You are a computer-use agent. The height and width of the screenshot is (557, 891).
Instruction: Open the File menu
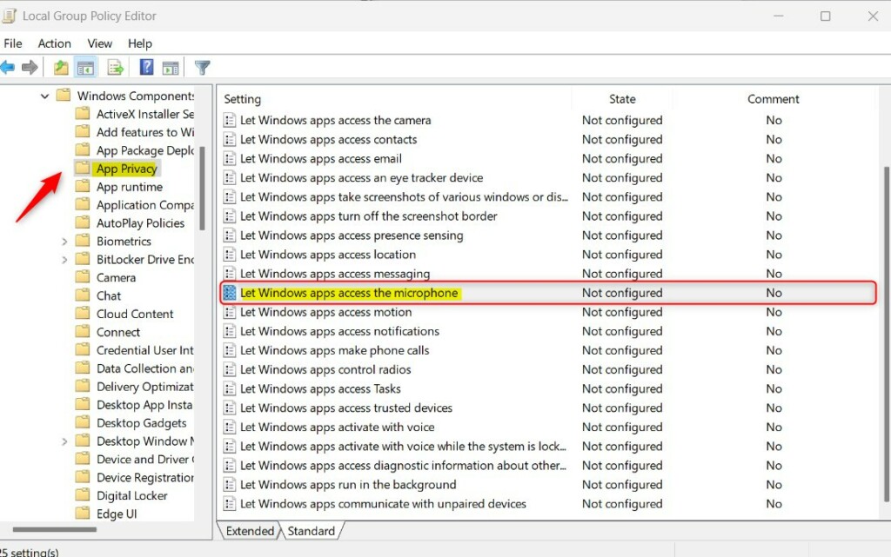click(x=12, y=43)
